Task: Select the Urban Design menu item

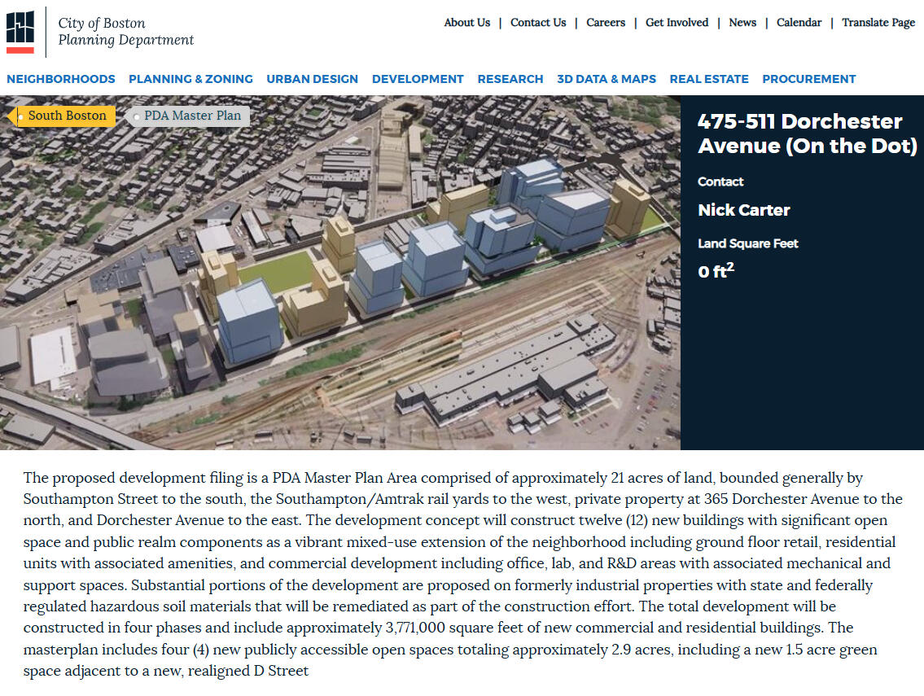Action: point(312,79)
